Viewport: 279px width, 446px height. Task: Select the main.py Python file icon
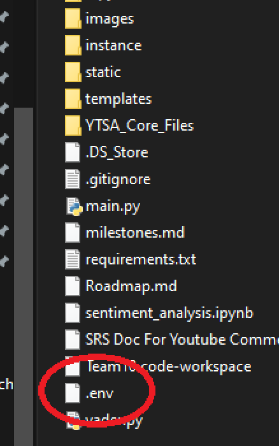(74, 206)
